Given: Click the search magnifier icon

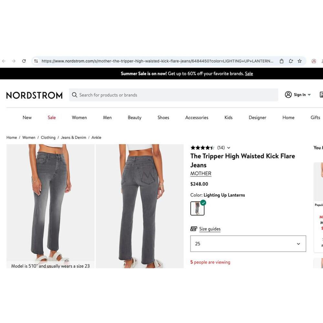Looking at the screenshot, I should click(x=74, y=95).
